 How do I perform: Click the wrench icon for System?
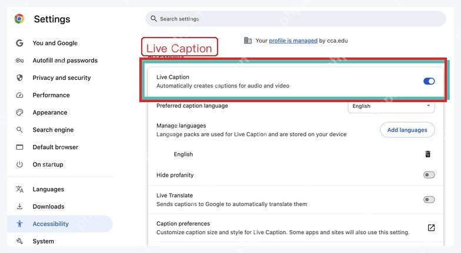[x=19, y=241]
